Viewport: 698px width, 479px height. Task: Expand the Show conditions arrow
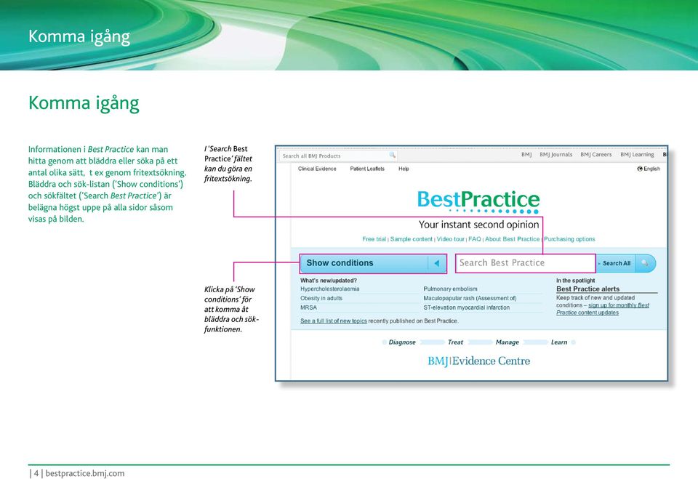[437, 263]
